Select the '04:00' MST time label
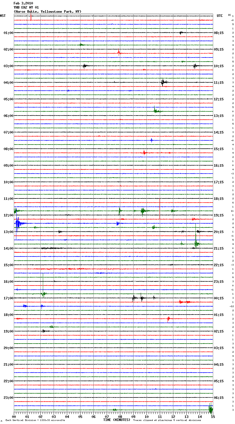This screenshot has height=424, width=235. click(9, 83)
